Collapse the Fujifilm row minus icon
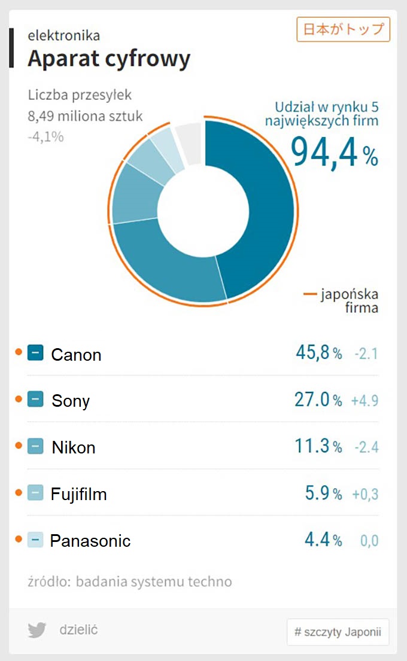Screen dimensions: 407x661 [35, 492]
